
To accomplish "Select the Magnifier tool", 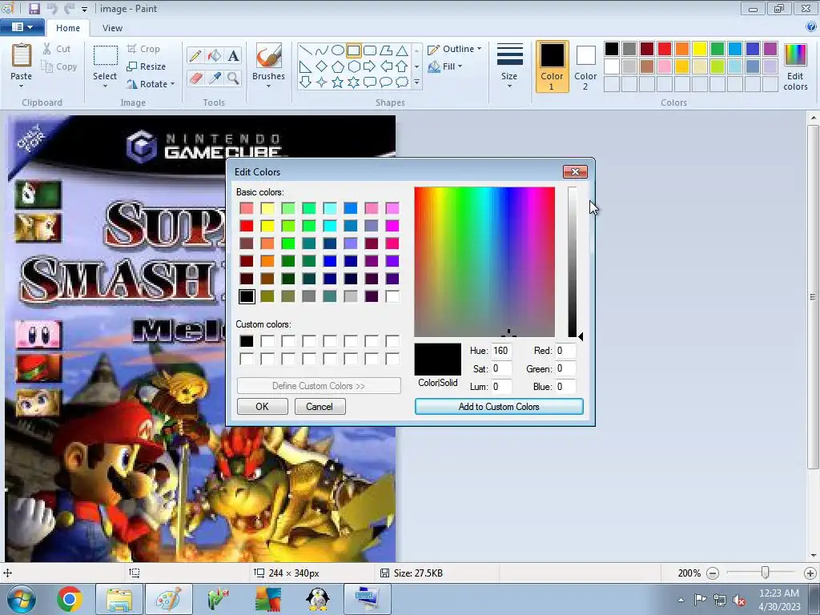I will [x=233, y=78].
